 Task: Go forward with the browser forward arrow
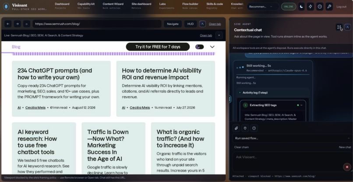18,24
